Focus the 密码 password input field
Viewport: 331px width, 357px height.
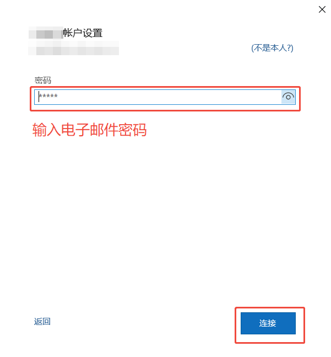click(165, 97)
